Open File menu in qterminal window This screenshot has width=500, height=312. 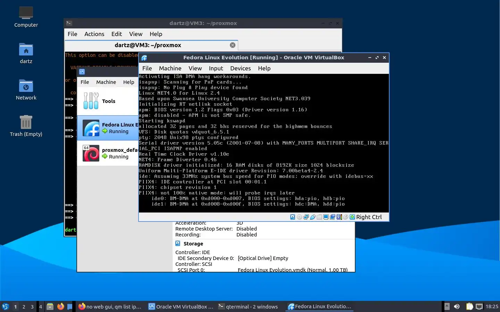click(x=72, y=34)
